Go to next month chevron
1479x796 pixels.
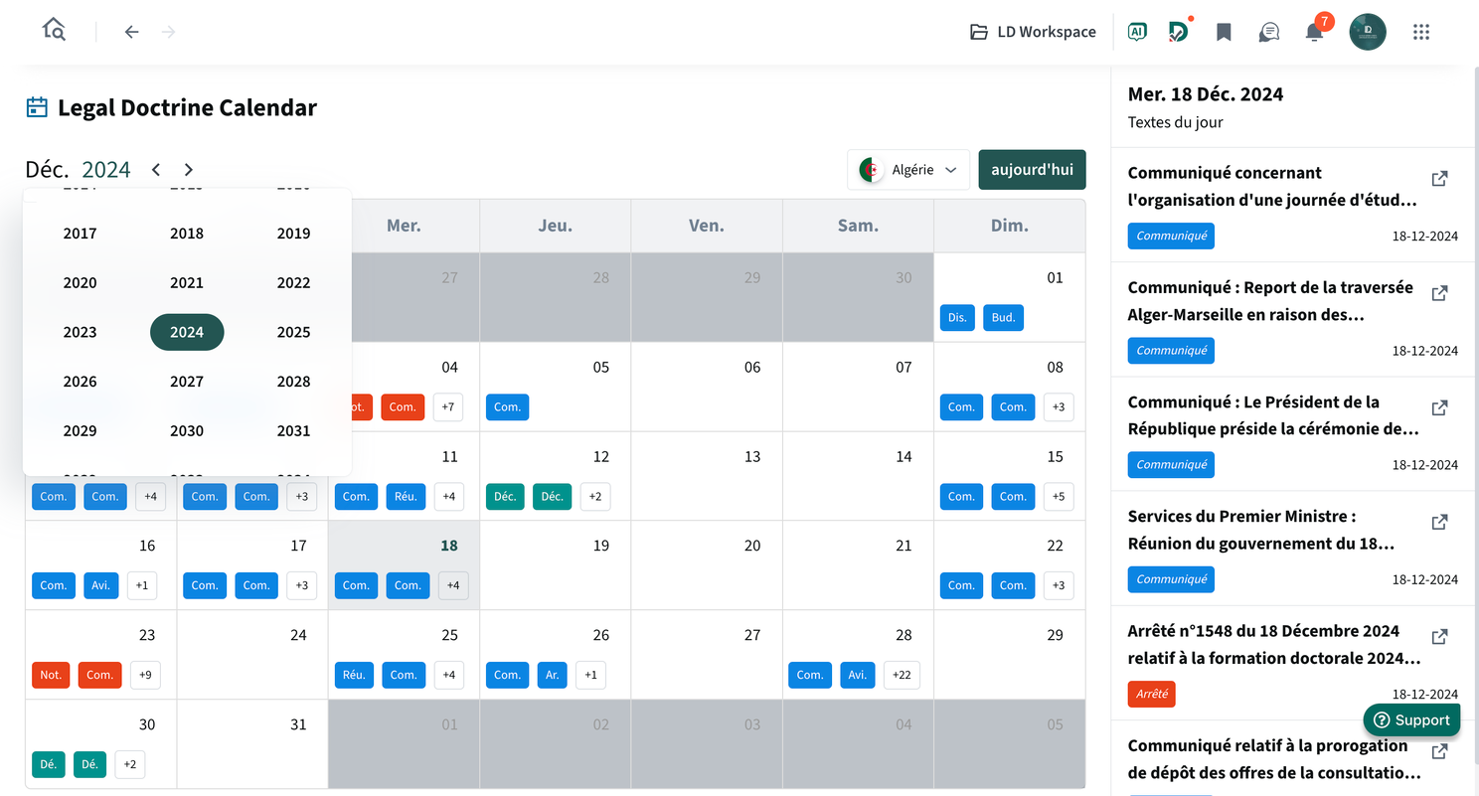tap(189, 170)
